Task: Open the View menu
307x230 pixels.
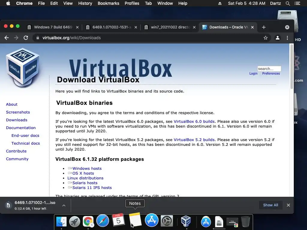Action: tap(68, 3)
